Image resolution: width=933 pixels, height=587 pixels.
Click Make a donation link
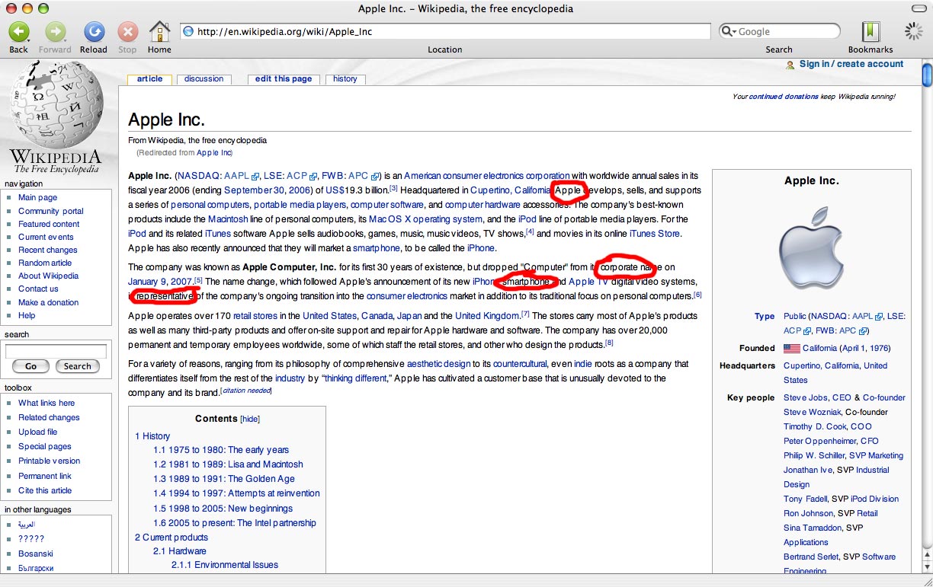(x=48, y=302)
